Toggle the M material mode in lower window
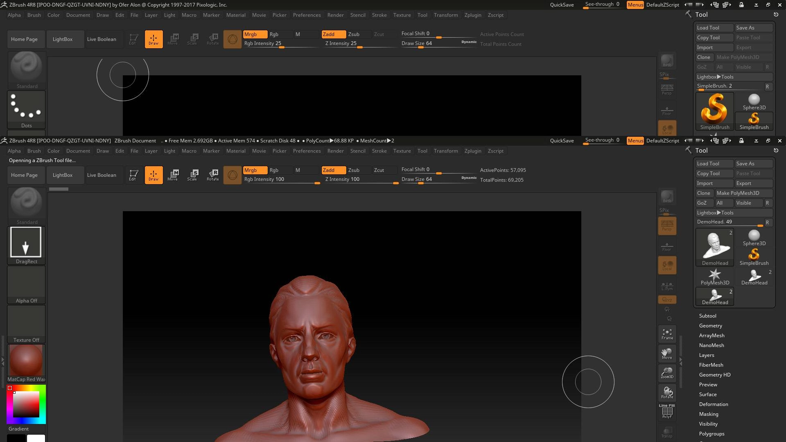Screen dimensions: 786x442 pos(306,170)
